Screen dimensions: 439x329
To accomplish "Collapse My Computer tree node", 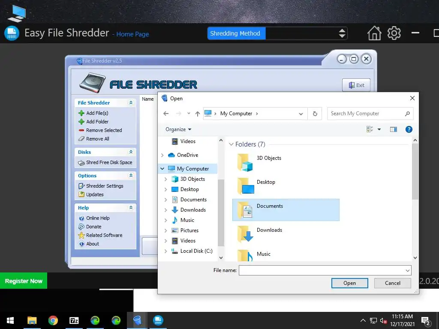I will coord(162,169).
